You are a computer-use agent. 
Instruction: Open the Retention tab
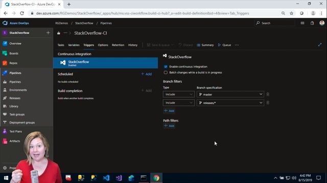pos(118,45)
